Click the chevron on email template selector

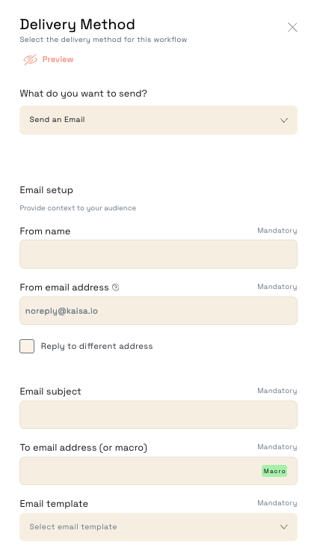(x=283, y=527)
